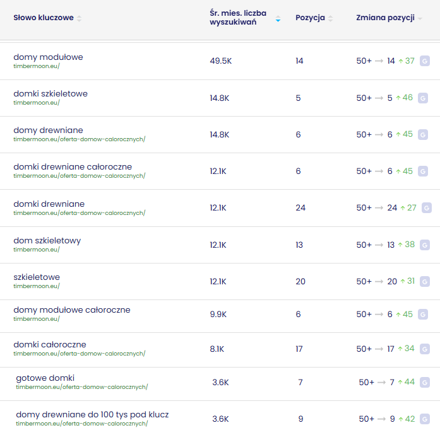Click Google icon in domki szkieletowe row
The image size is (440, 435).
(x=423, y=98)
